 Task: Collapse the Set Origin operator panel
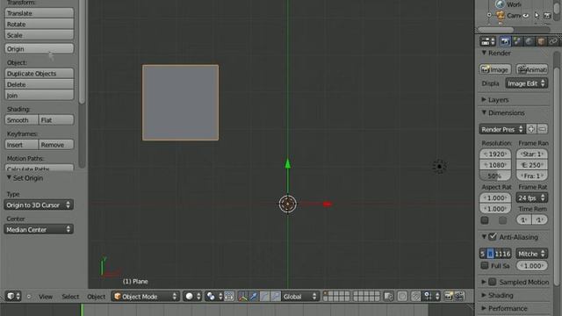(9, 177)
